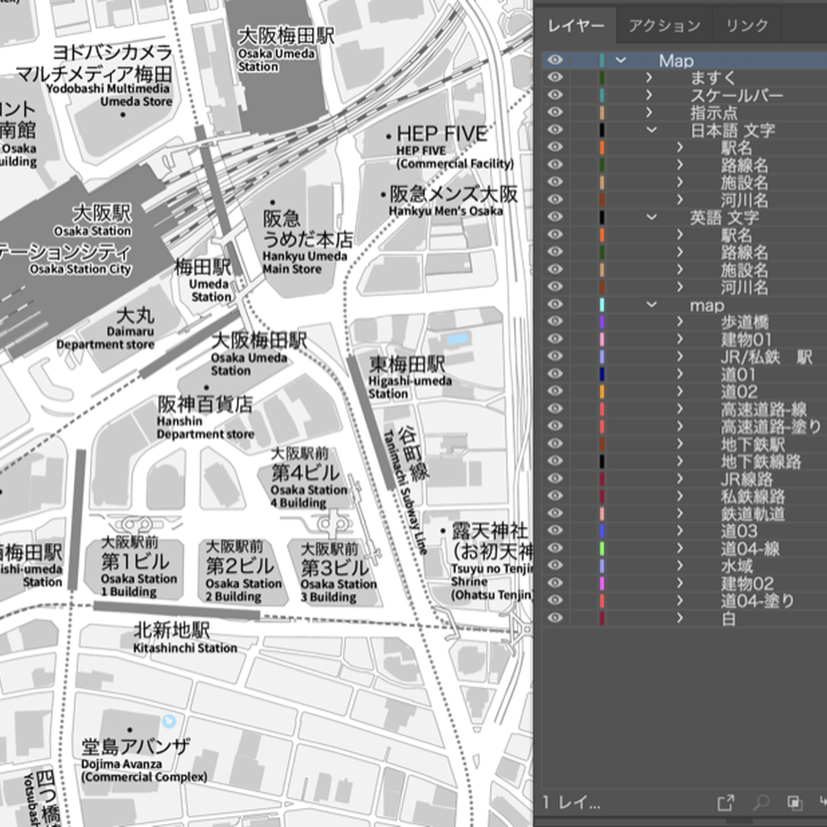
Task: Expand the JR/私鉄 駅 layer
Action: [x=680, y=357]
